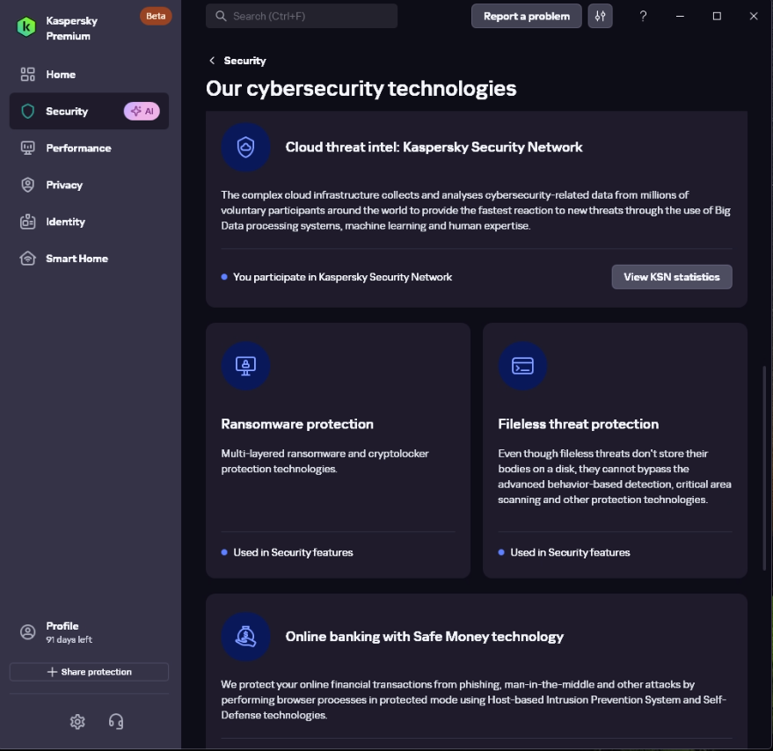773x751 pixels.
Task: Close the Kaspersky window
Action: click(754, 17)
